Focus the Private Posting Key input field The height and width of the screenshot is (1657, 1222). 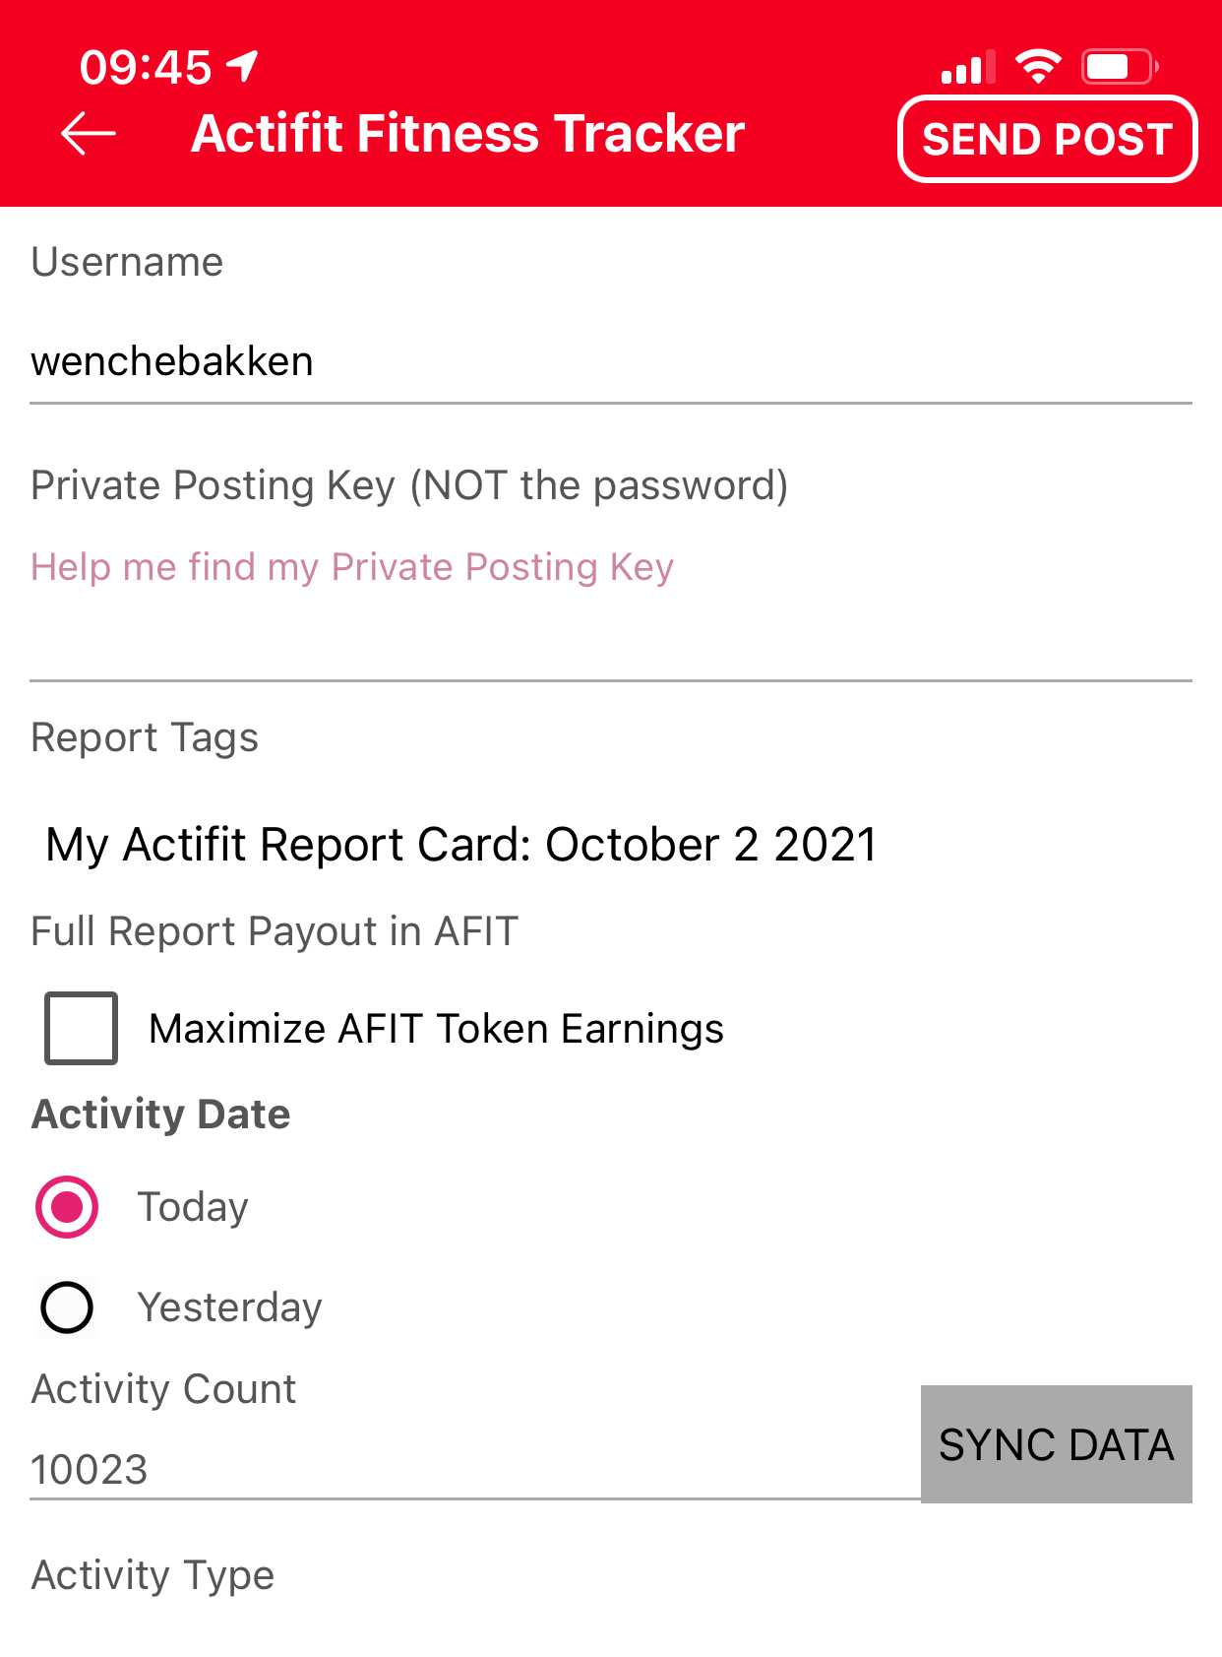click(611, 641)
